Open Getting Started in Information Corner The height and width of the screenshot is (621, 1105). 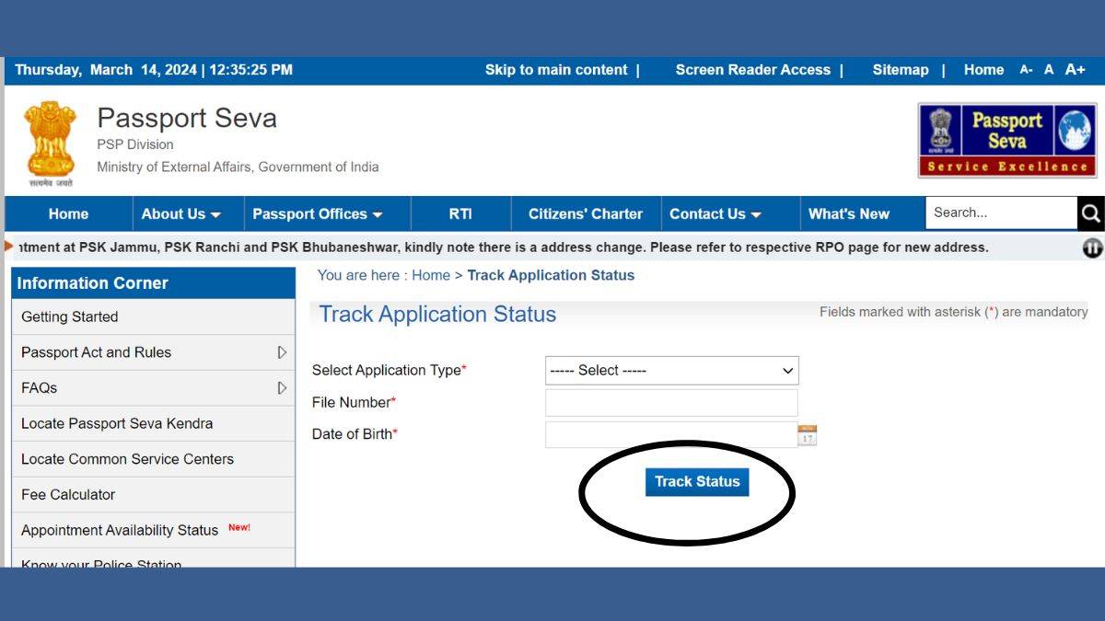(153, 316)
